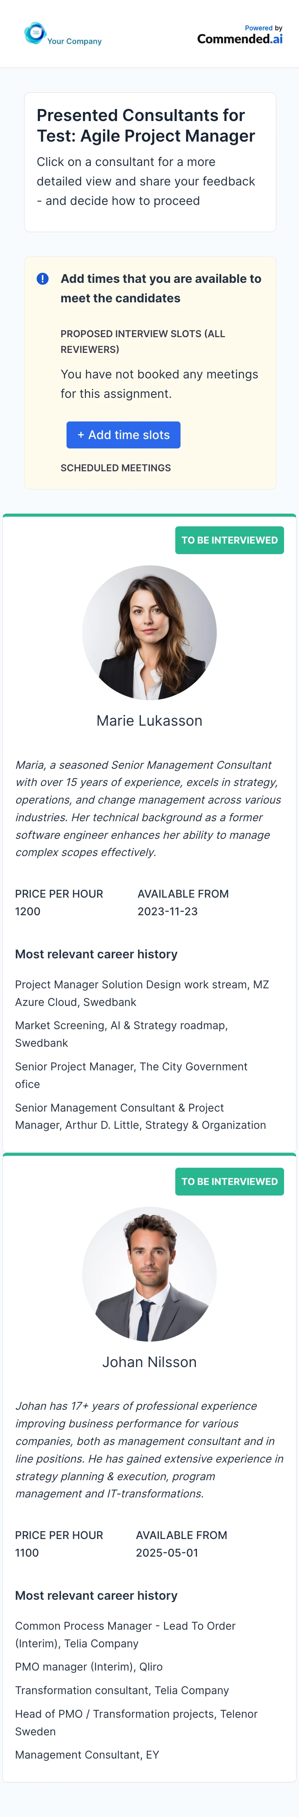299x1817 pixels.
Task: Select the Marie Lukasson name heading
Action: click(149, 721)
